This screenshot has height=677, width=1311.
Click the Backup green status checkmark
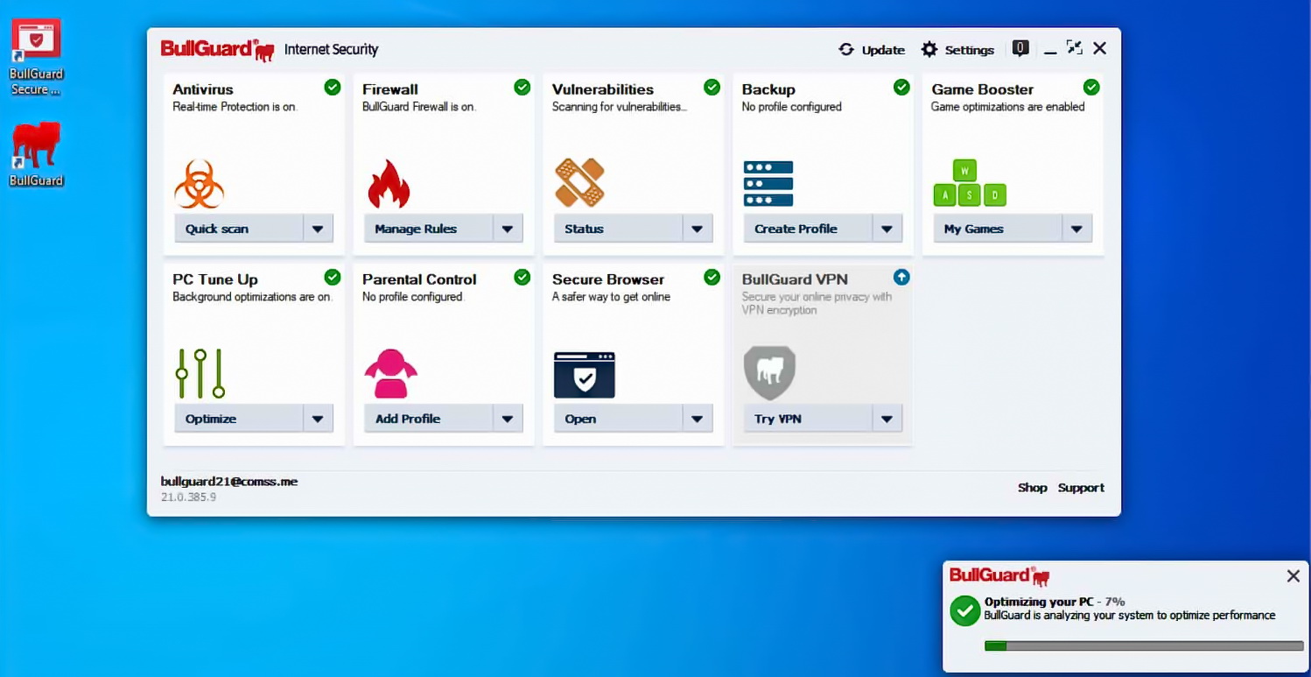pyautogui.click(x=901, y=87)
